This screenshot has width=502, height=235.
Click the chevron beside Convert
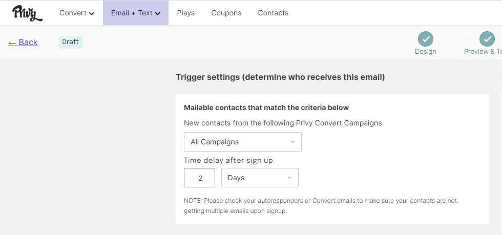coord(92,13)
